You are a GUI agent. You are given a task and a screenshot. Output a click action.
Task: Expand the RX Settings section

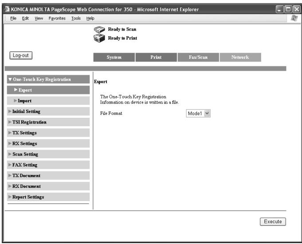48,143
